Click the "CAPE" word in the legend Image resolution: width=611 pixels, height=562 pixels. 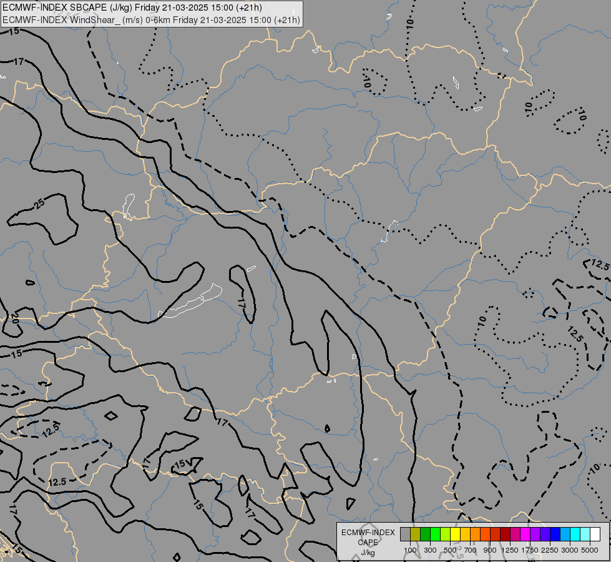click(368, 543)
